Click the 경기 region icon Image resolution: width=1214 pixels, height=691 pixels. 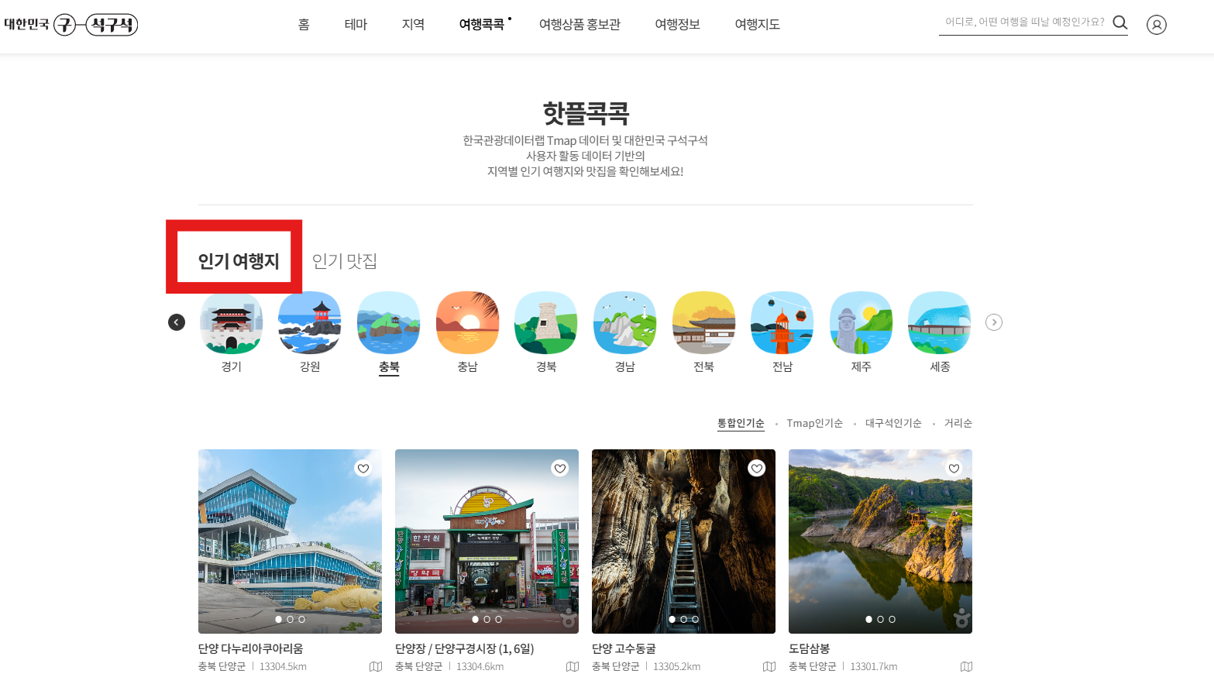(231, 322)
